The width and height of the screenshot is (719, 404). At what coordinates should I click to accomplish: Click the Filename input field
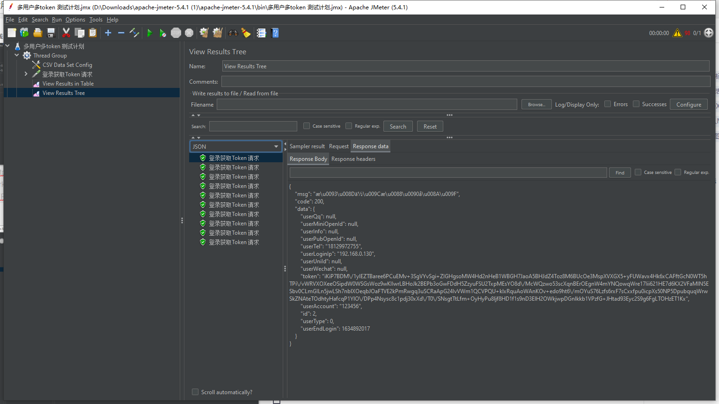click(x=367, y=104)
